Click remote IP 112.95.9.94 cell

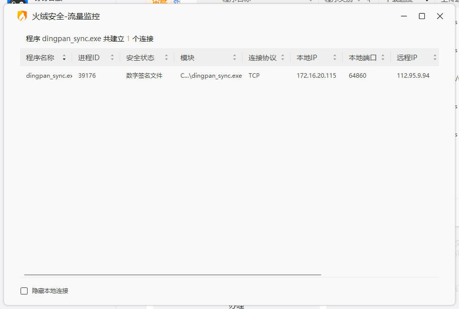tap(413, 76)
